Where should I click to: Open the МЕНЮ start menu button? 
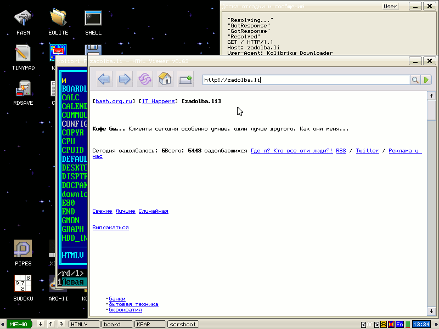[x=18, y=325]
